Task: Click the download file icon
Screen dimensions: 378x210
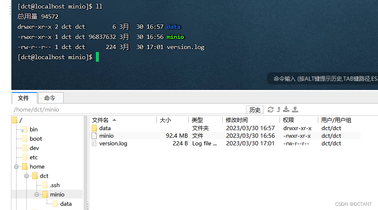Action: [x=286, y=109]
